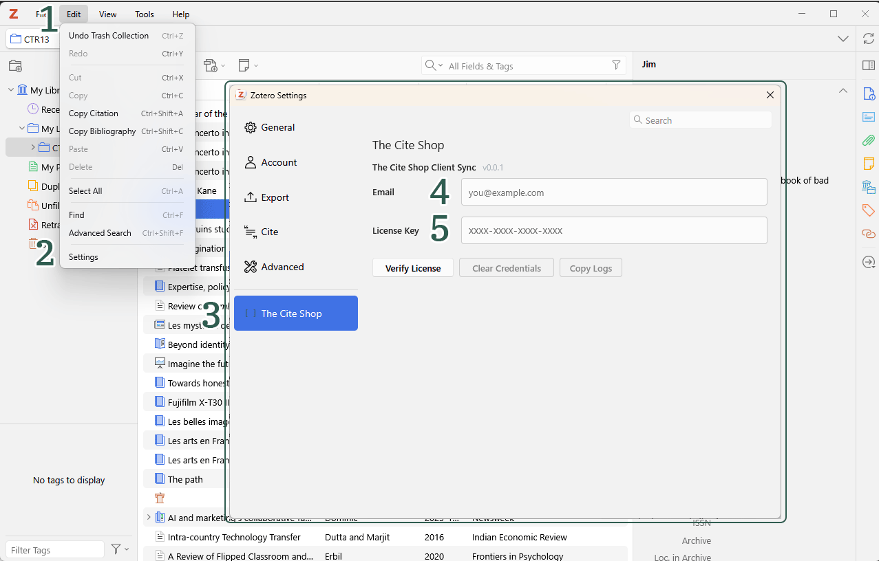
Task: Close the Zotero Settings dialog
Action: pos(770,95)
